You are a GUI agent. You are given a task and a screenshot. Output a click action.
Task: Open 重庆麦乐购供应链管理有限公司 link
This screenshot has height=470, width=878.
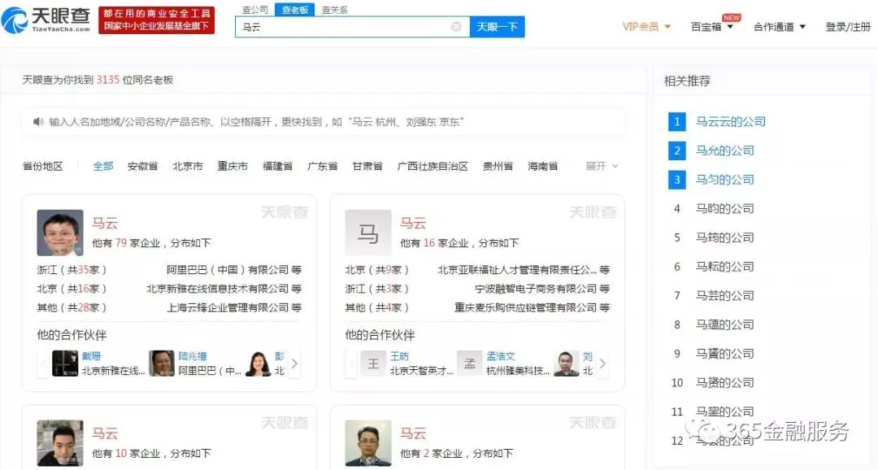coord(525,307)
